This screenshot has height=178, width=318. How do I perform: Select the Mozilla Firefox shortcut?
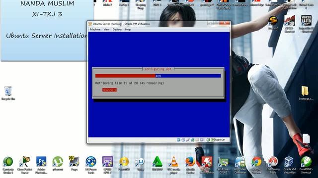[x=190, y=165]
